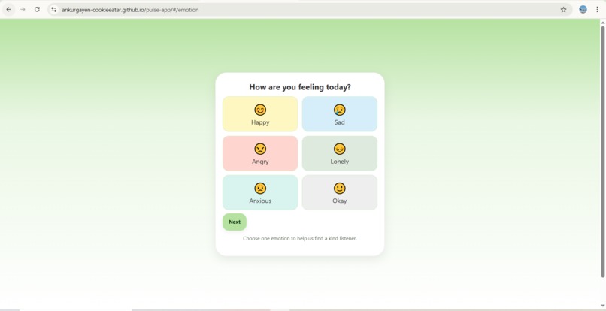Choose the Sad emotion card
606x311 pixels.
(339, 114)
